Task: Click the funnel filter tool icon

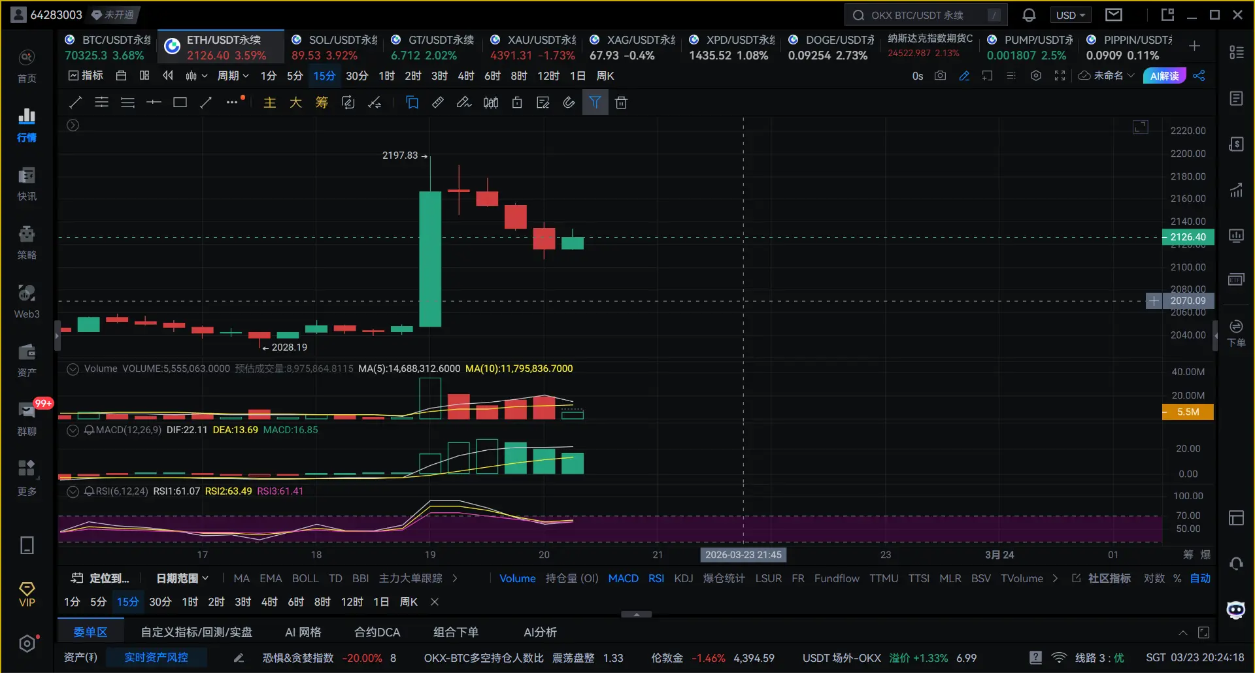Action: (x=595, y=103)
